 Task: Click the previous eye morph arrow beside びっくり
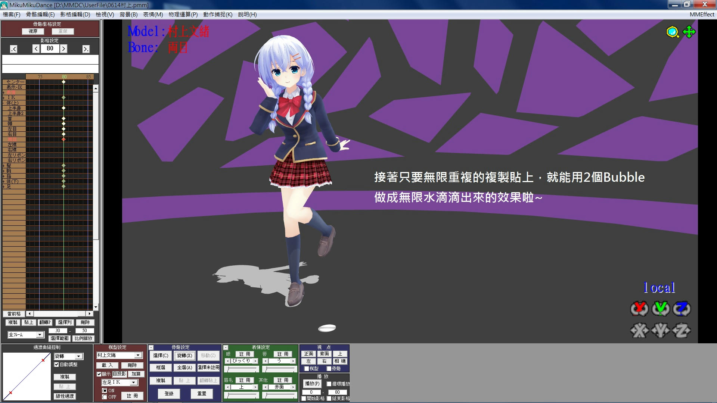coord(228,361)
